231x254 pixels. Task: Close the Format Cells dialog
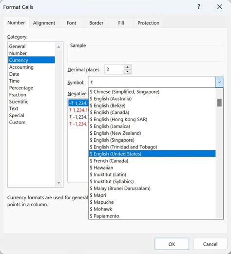(220, 7)
